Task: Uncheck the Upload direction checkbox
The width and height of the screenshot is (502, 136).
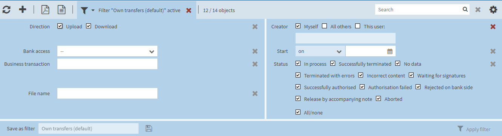Action: tap(60, 26)
